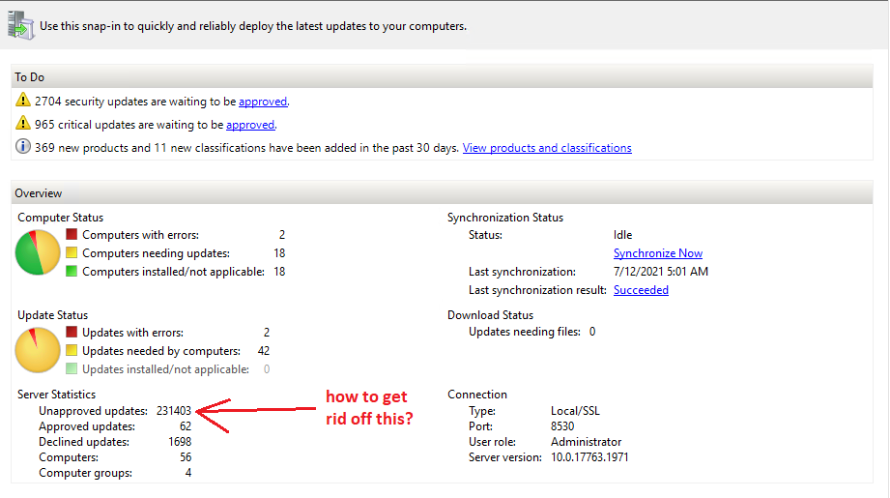Click pale green swatch for Updates installed/not applicable
The width and height of the screenshot is (890, 498).
pyautogui.click(x=72, y=368)
